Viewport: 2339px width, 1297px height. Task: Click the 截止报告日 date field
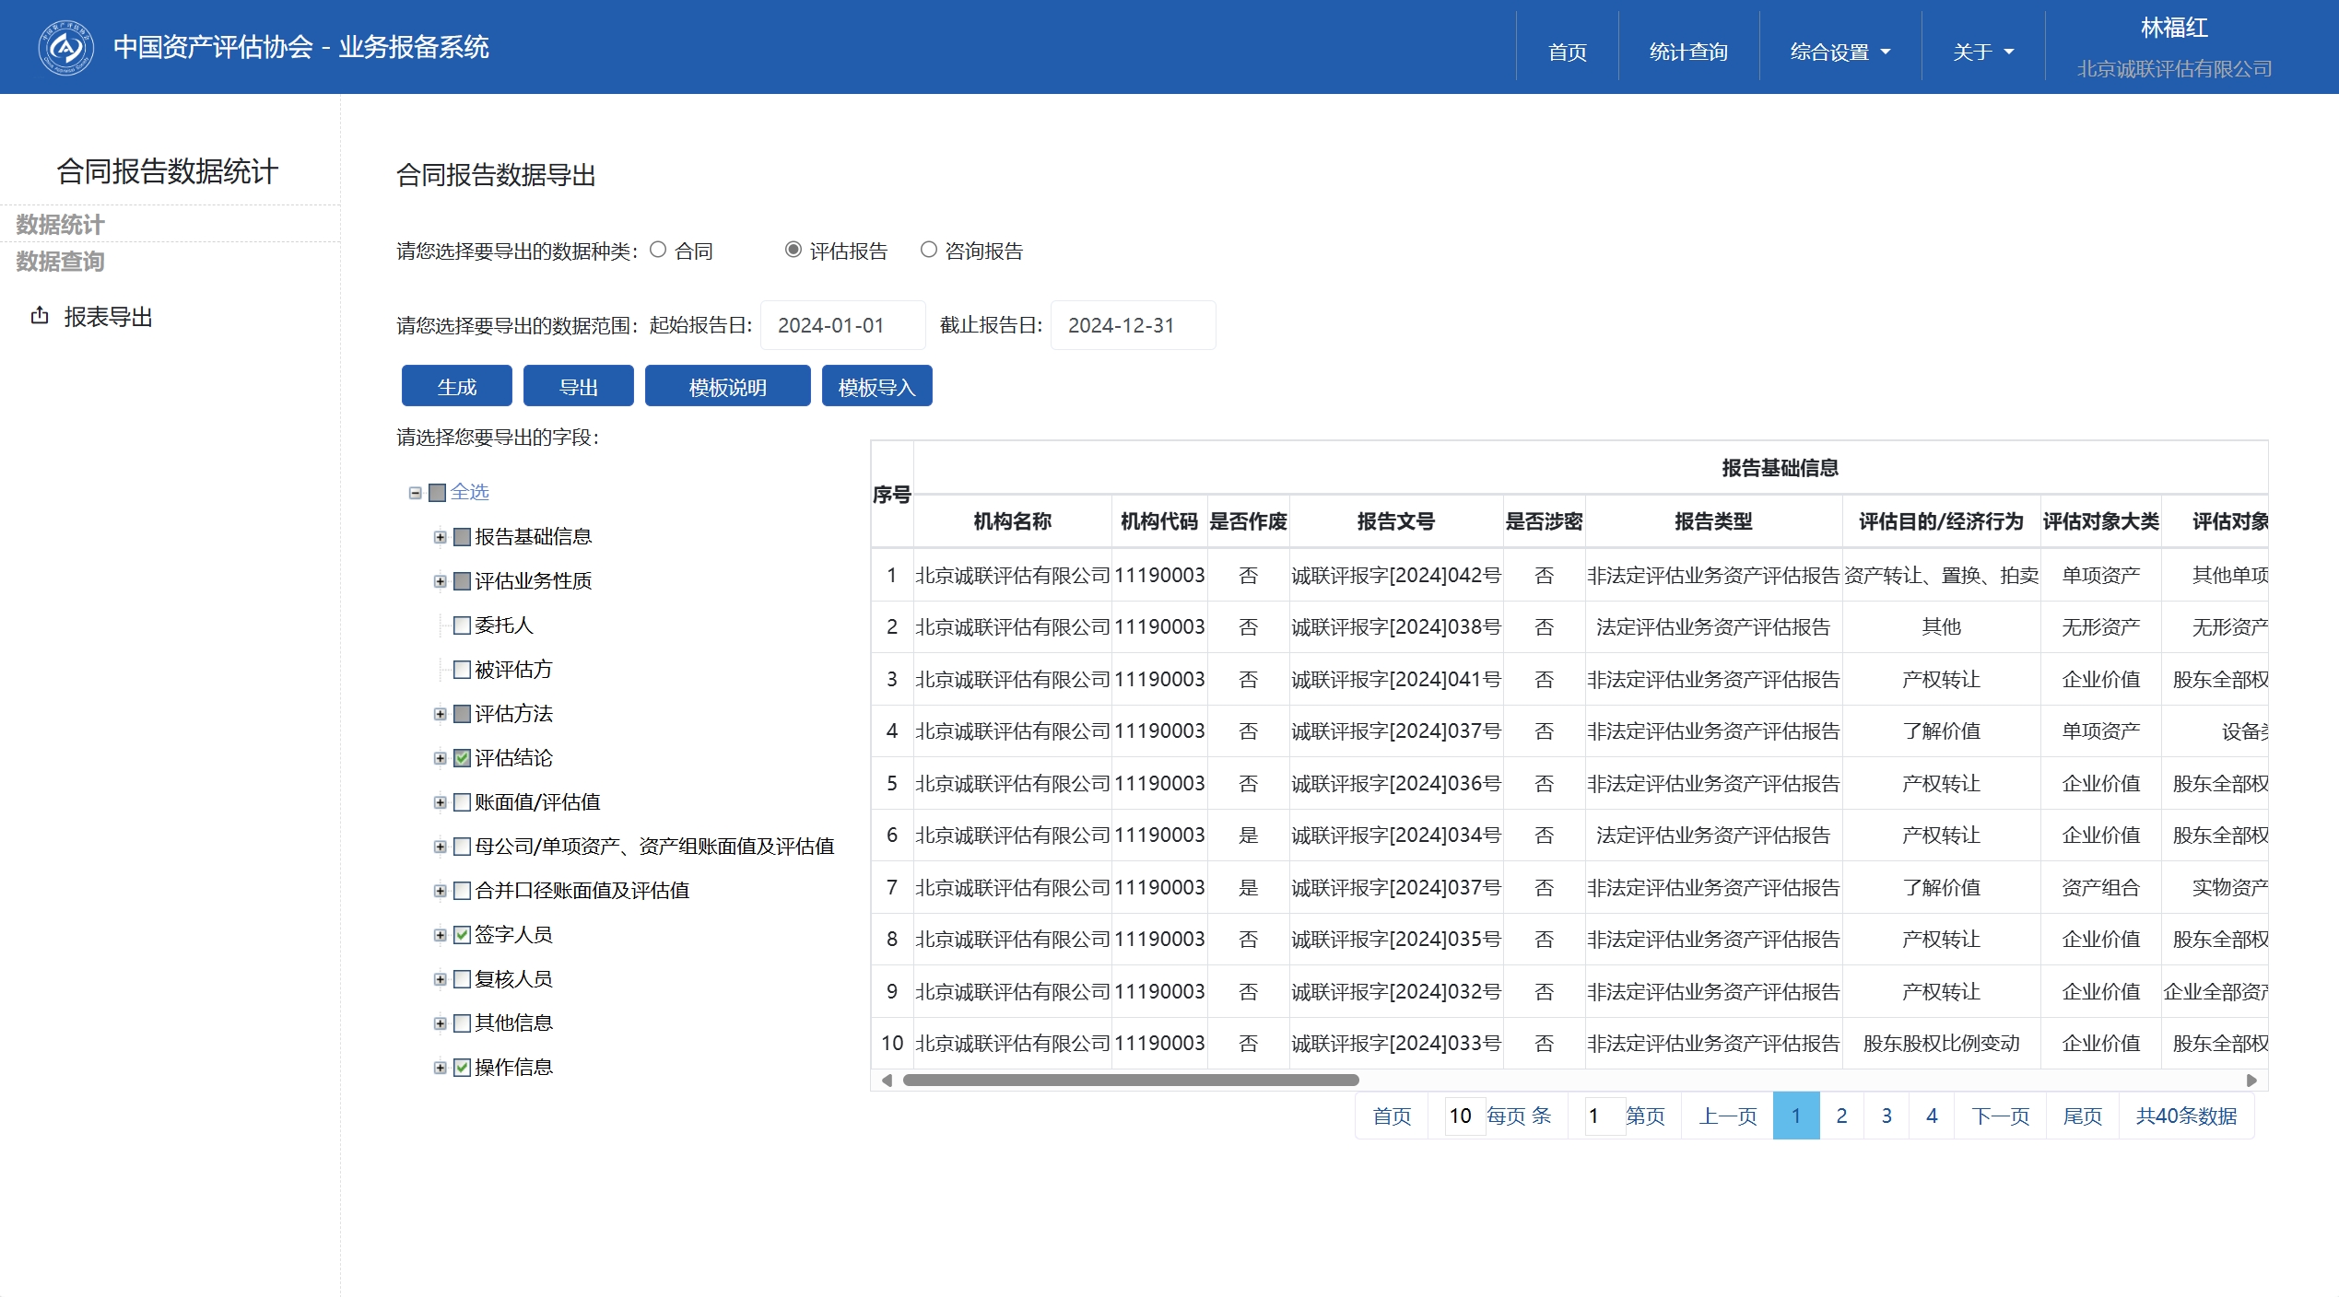[1132, 325]
